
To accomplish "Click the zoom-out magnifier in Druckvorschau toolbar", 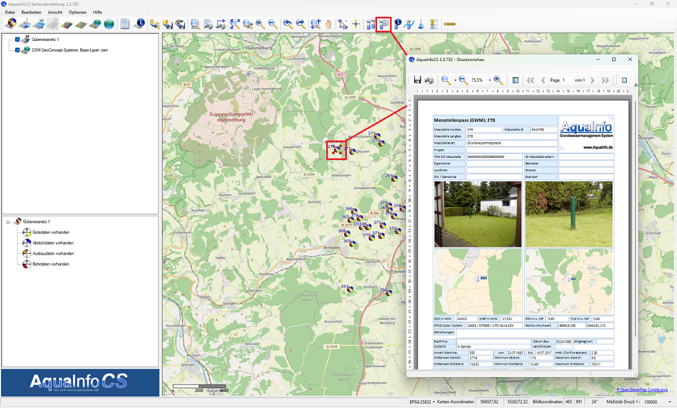I will [x=463, y=80].
